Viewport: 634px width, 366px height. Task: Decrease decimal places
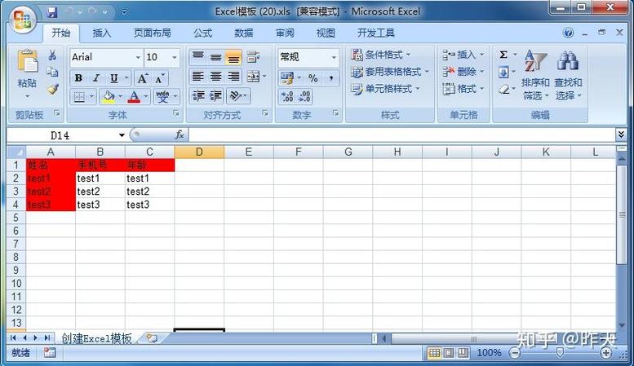[304, 96]
